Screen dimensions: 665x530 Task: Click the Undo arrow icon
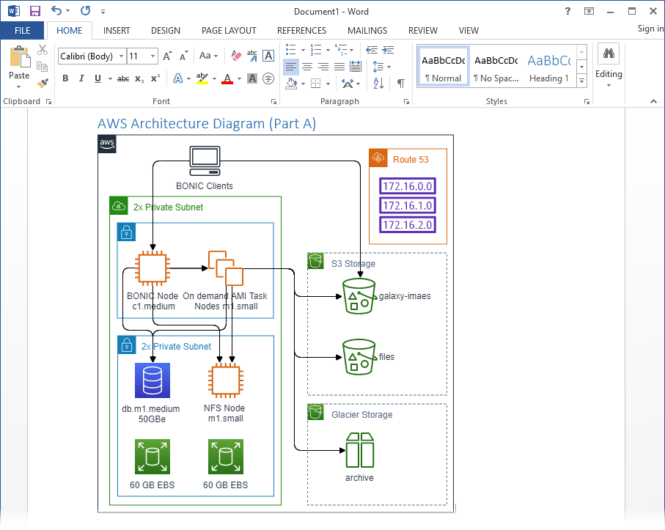56,10
